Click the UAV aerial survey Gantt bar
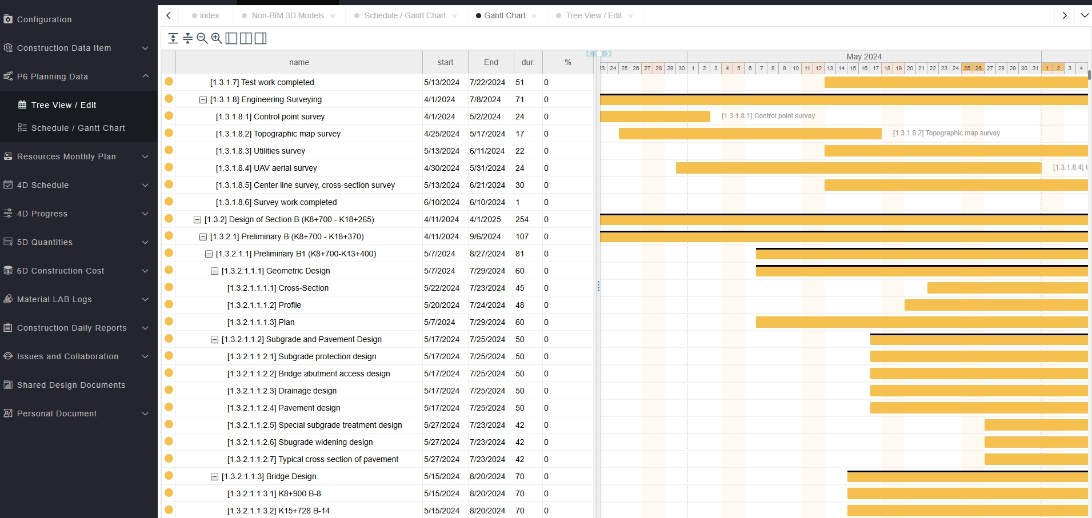 coord(859,168)
